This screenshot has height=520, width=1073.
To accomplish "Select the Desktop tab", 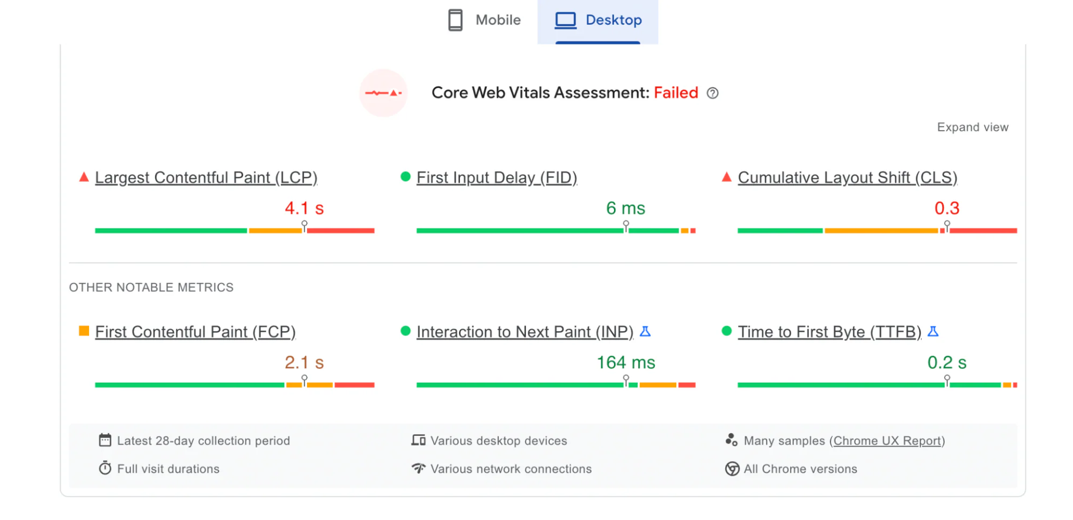I will [600, 20].
